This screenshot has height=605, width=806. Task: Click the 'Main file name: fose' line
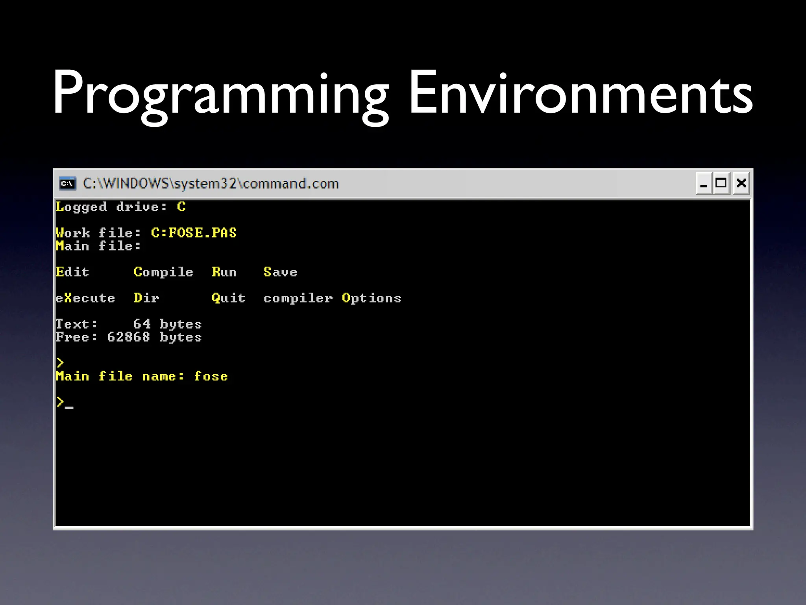pos(142,376)
